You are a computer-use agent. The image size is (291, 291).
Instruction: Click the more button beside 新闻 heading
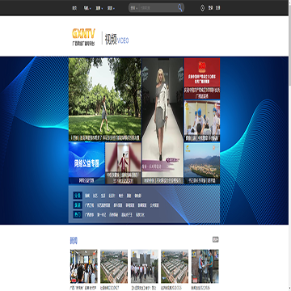[216, 239]
